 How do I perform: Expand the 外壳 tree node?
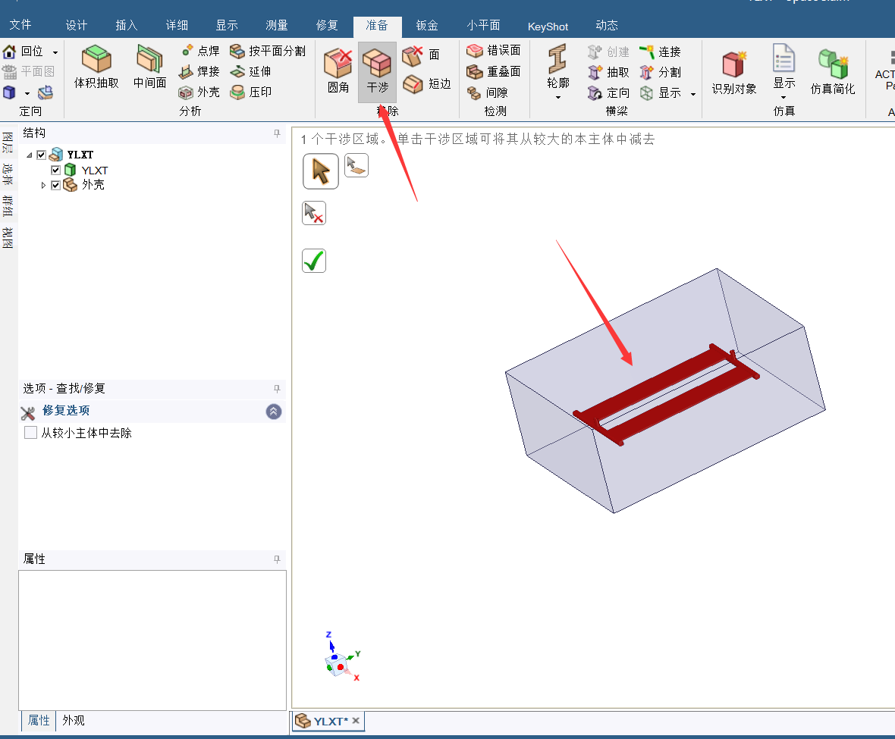pyautogui.click(x=43, y=185)
